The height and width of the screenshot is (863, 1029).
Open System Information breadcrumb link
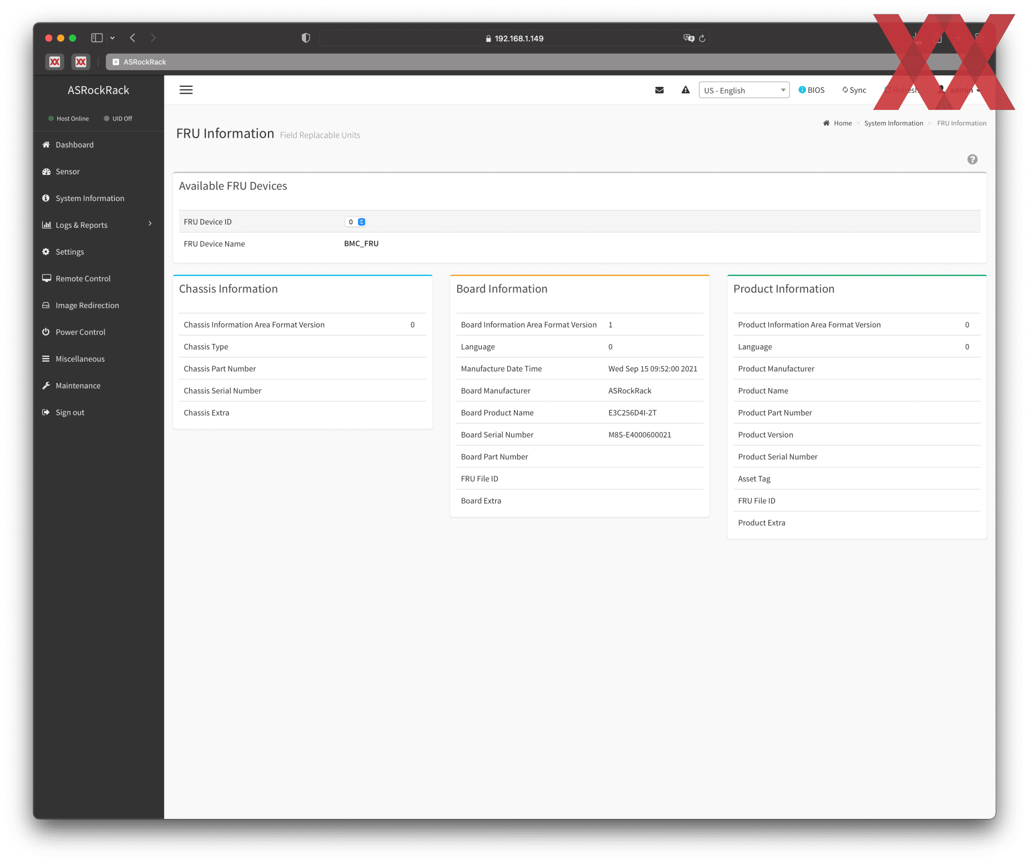(x=893, y=123)
